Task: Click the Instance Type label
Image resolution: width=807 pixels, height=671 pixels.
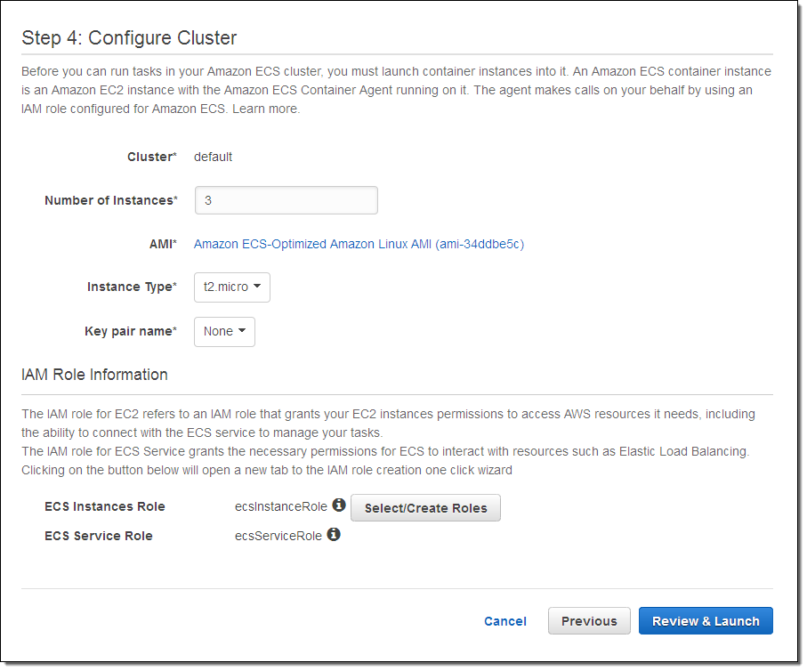Action: (x=132, y=287)
